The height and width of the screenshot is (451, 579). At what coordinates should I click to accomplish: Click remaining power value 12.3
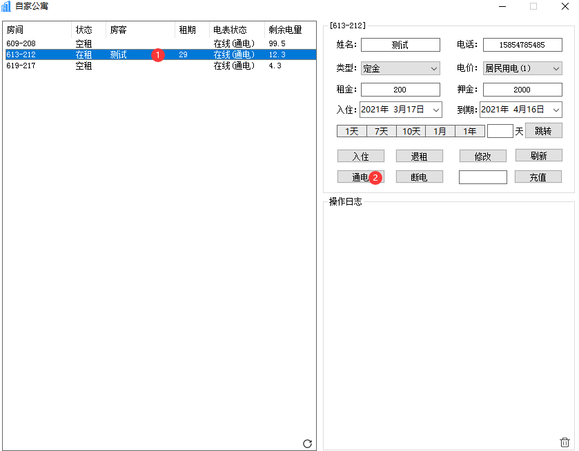277,54
